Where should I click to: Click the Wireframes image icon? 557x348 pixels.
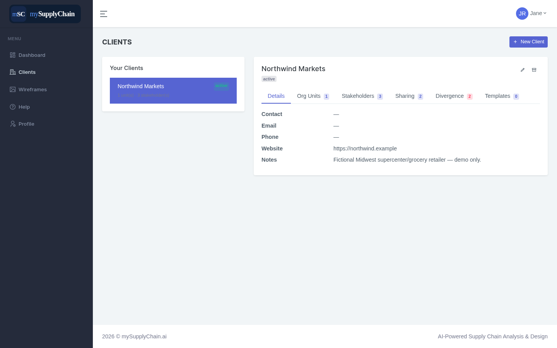[13, 89]
